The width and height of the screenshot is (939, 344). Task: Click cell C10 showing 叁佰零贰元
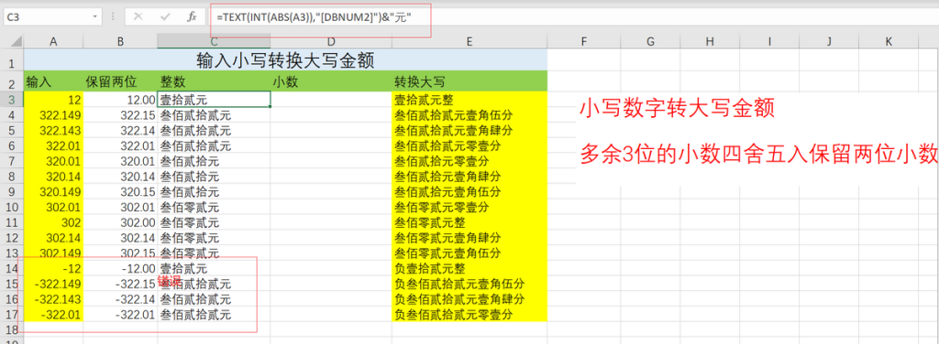[x=214, y=208]
